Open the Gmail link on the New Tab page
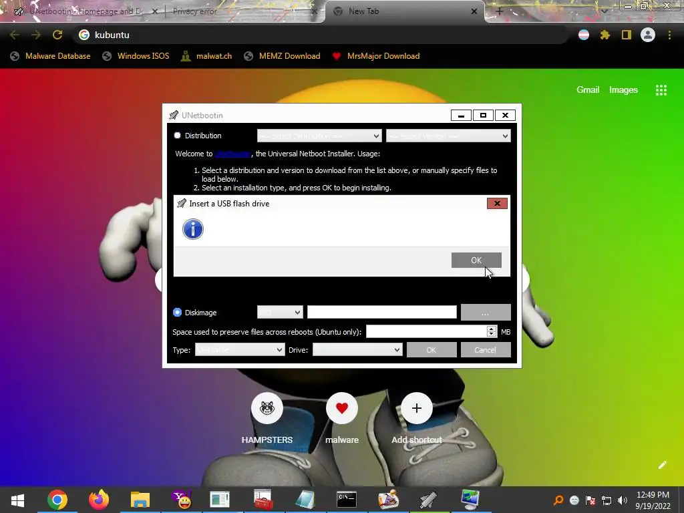This screenshot has height=513, width=684. (588, 90)
